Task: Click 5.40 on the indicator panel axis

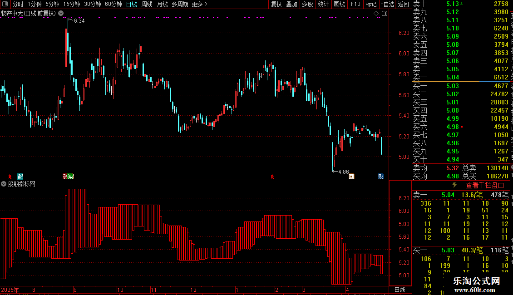Action: (x=404, y=250)
